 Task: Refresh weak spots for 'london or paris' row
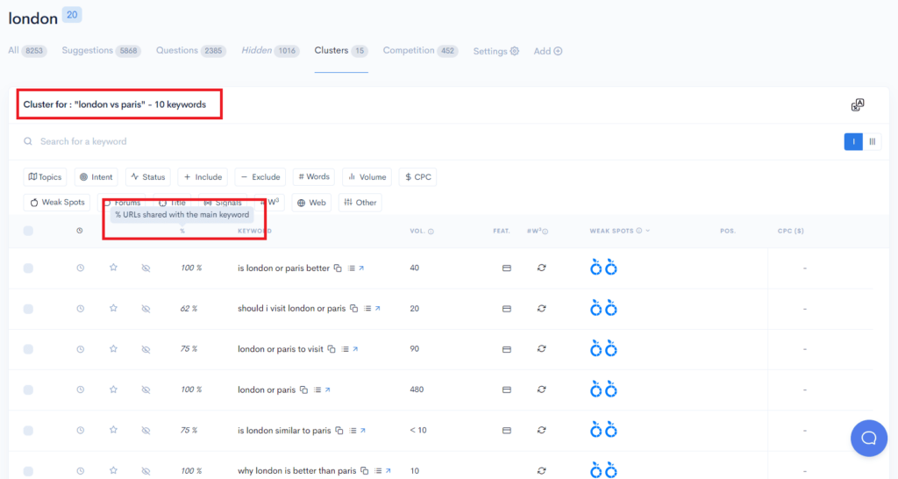pos(541,390)
